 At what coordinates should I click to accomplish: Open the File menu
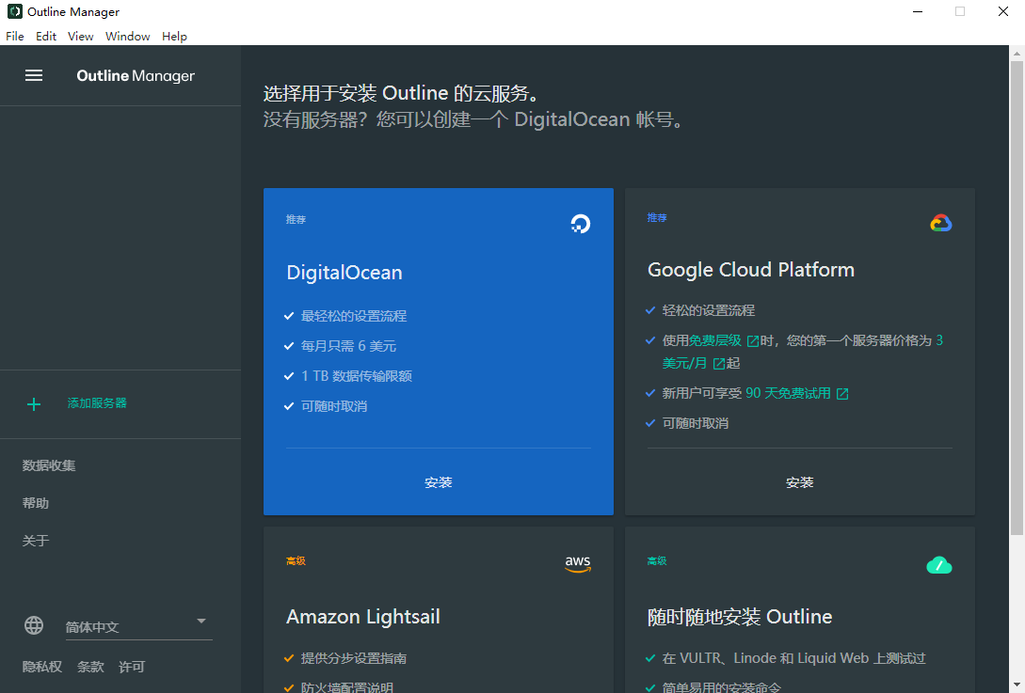(15, 37)
